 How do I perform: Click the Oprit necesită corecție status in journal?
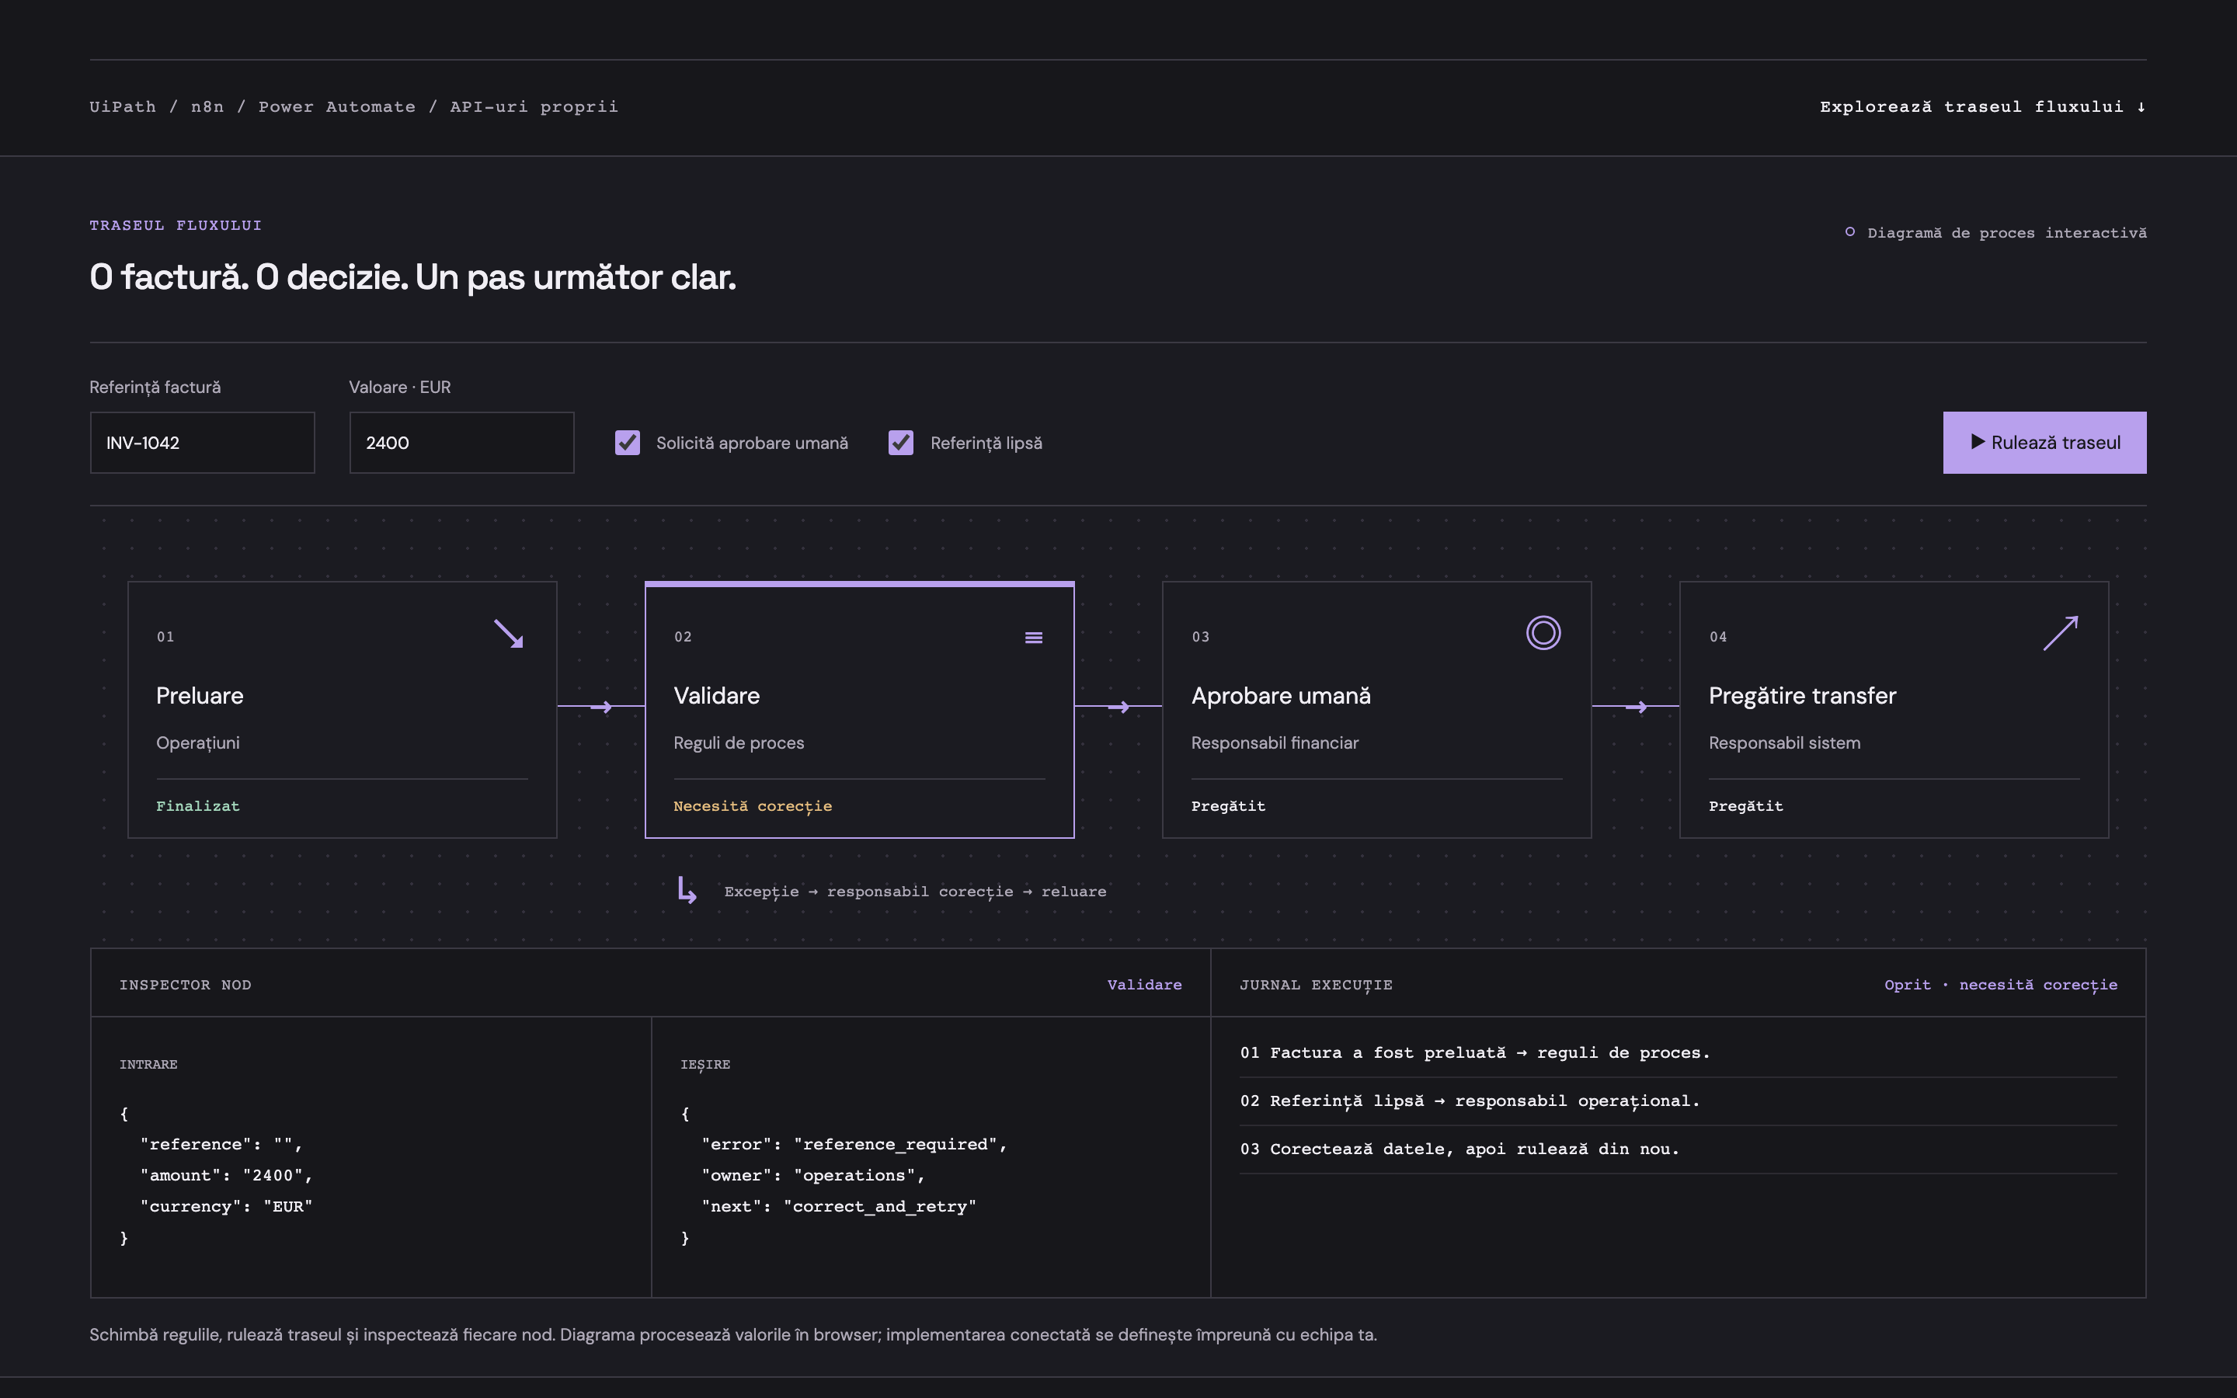[x=2000, y=985]
